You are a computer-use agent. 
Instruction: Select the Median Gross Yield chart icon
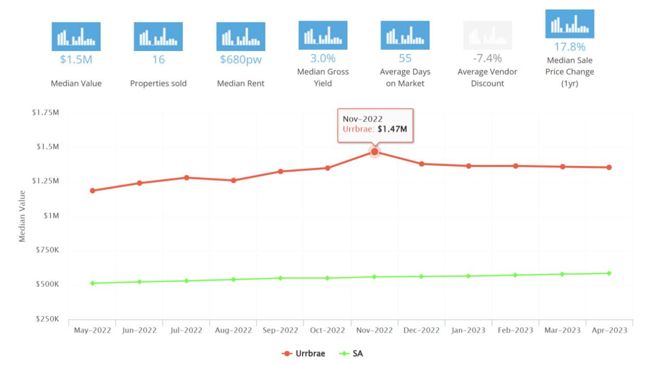tap(323, 35)
